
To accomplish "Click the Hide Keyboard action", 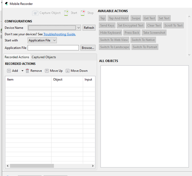I will click(110, 33).
